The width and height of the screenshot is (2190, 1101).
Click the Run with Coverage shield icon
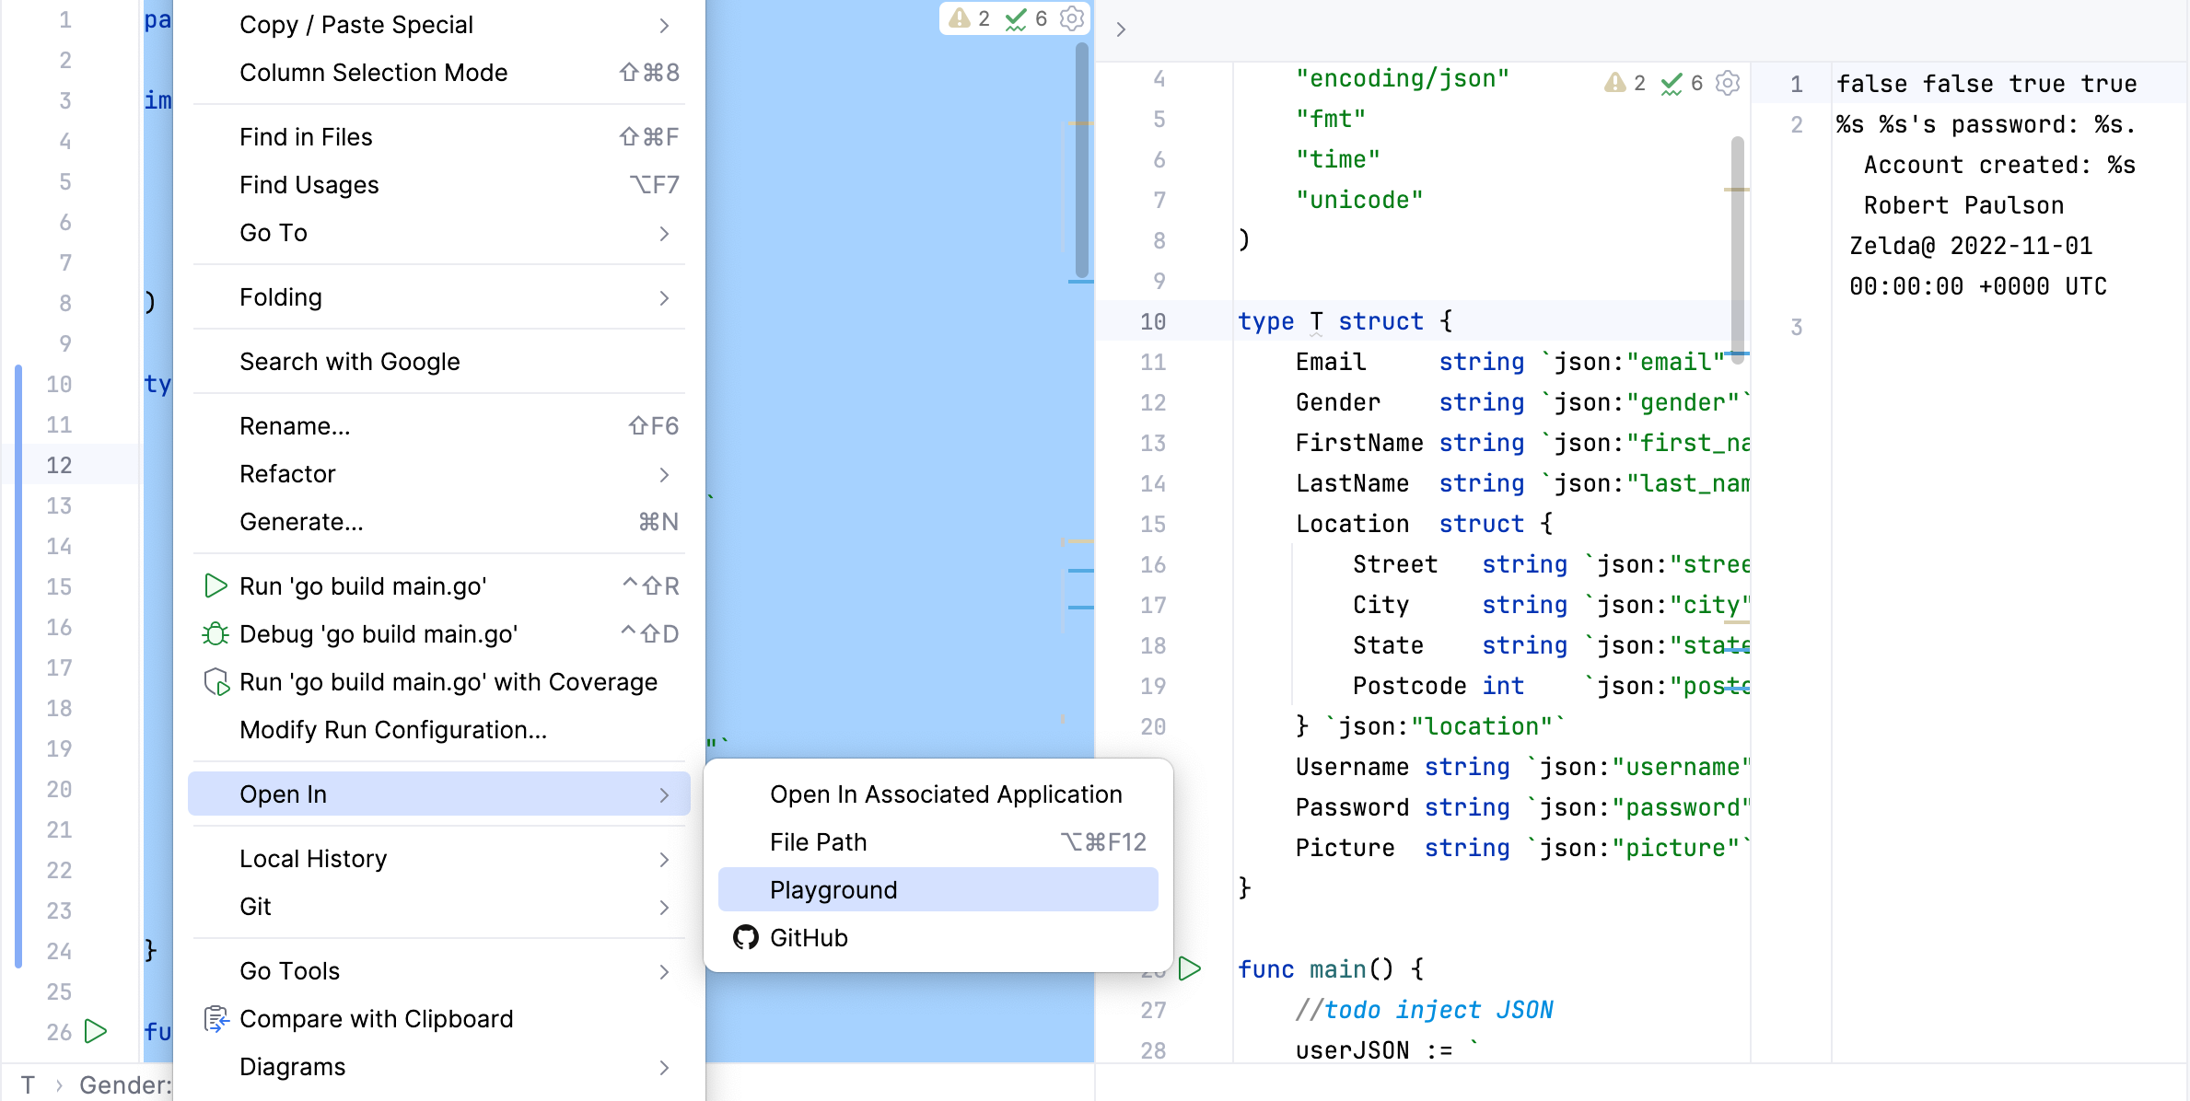pyautogui.click(x=216, y=682)
